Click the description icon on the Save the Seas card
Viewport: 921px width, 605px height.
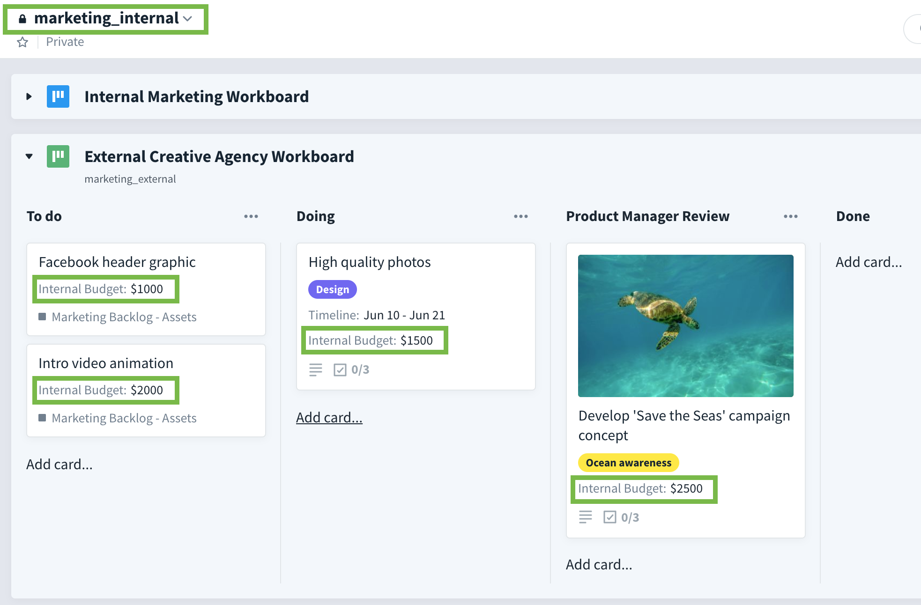point(585,517)
